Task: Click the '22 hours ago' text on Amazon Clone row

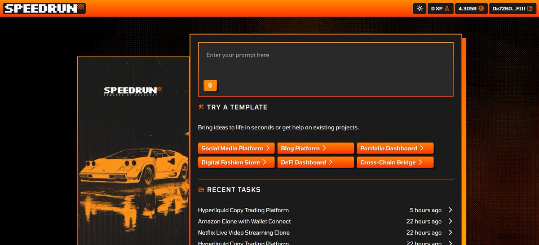Action: coord(424,221)
